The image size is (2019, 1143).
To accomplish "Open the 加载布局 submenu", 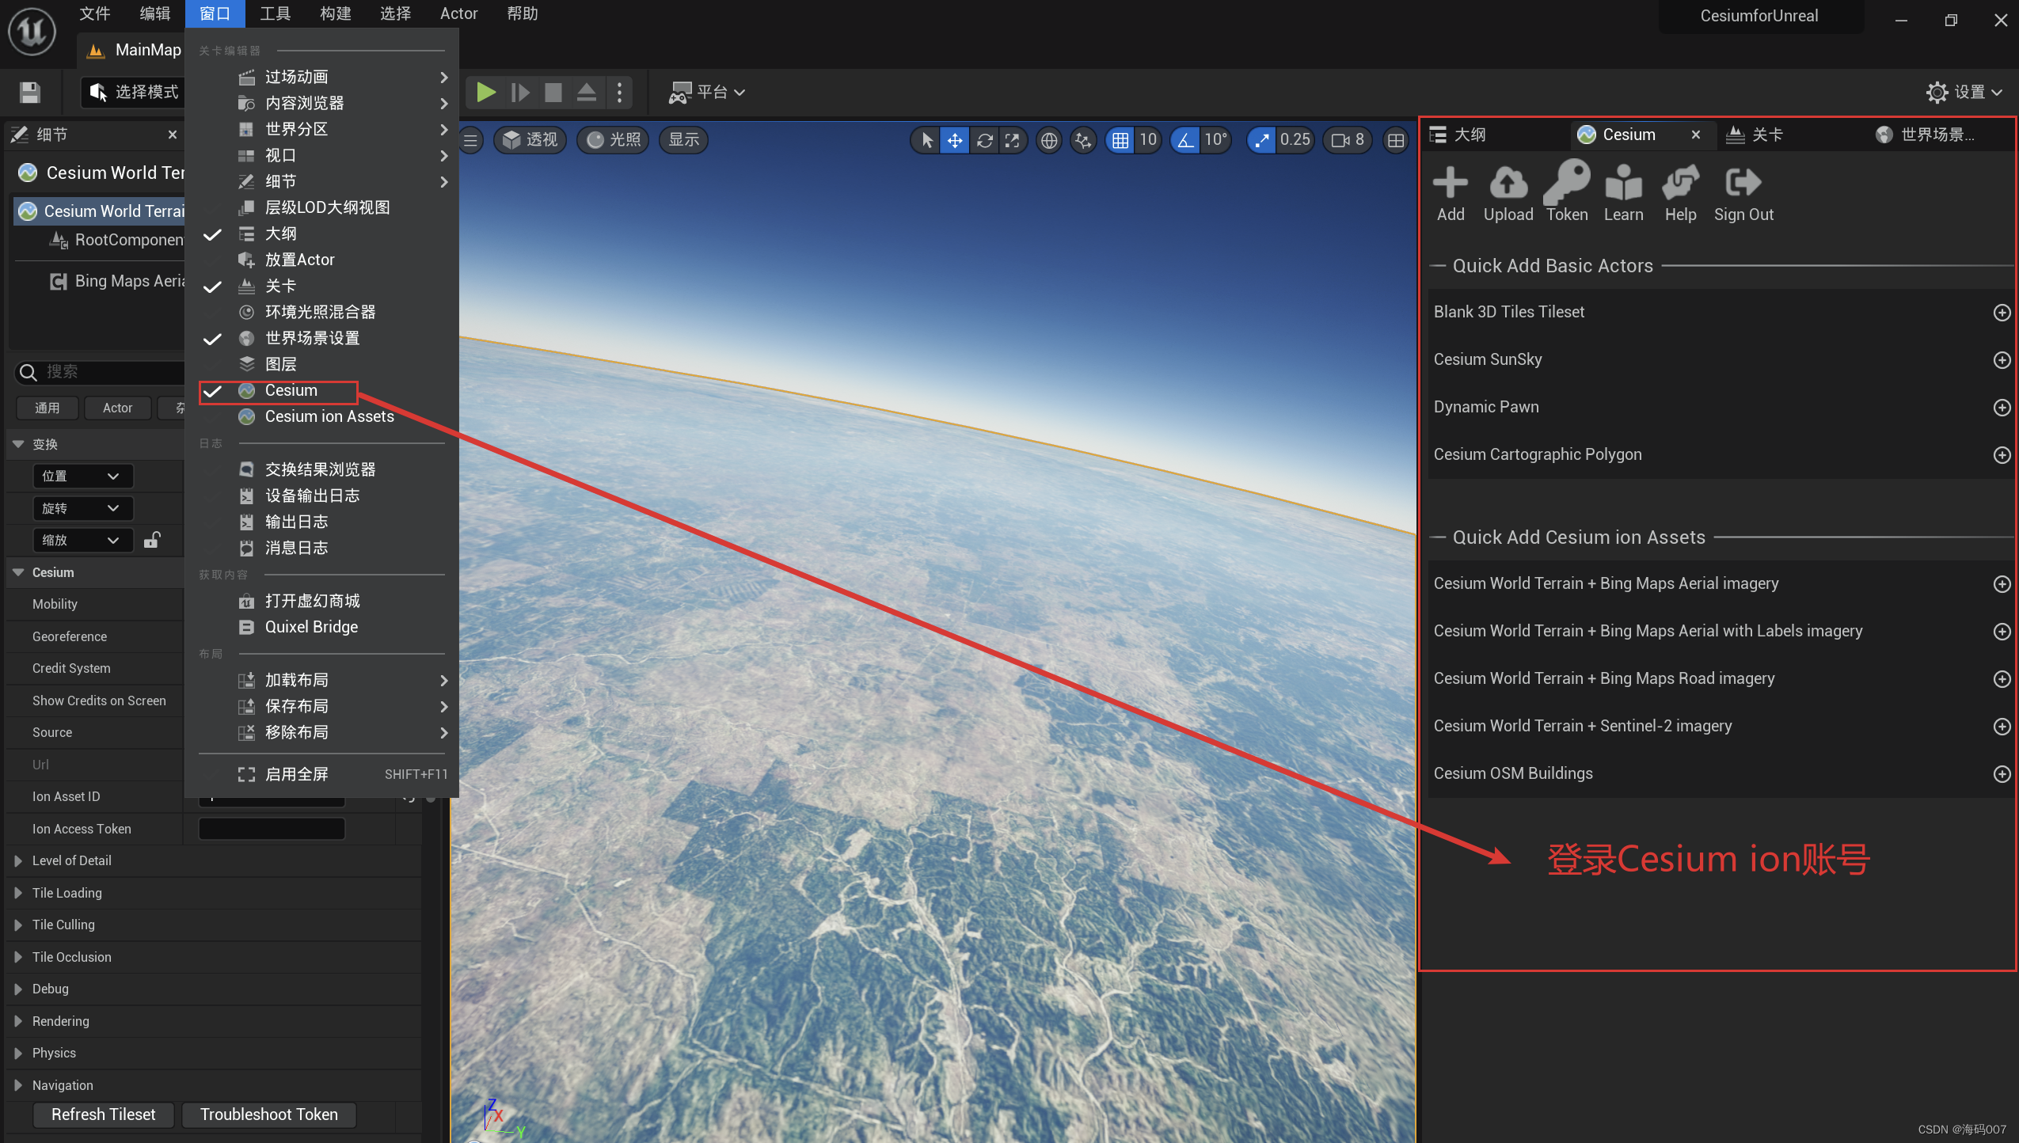I will 322,680.
